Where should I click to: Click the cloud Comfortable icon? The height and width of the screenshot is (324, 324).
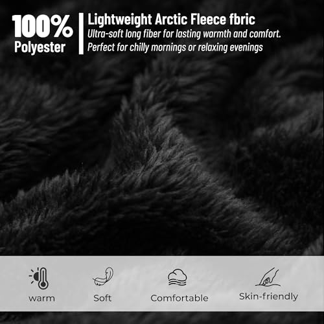[x=178, y=277]
